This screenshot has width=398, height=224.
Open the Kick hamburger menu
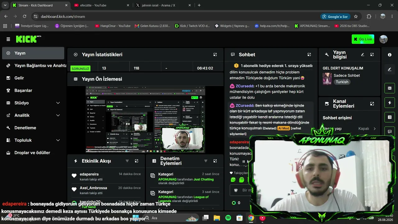[x=8, y=39]
